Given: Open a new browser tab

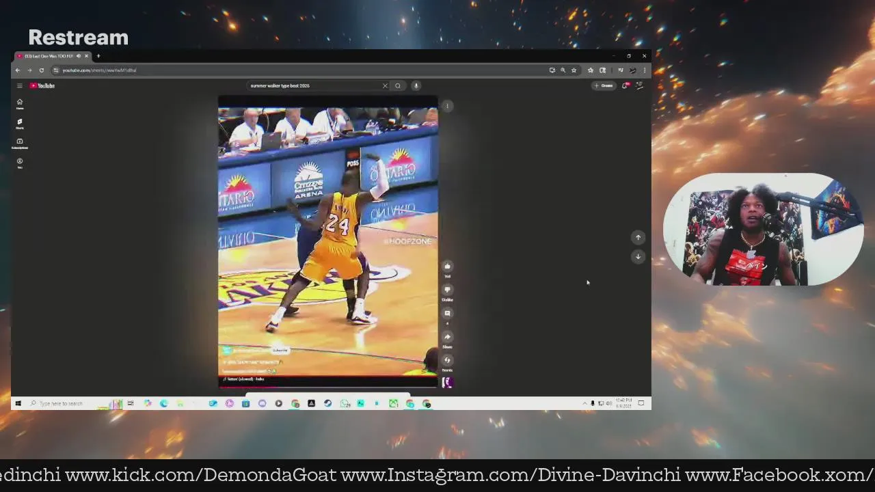Looking at the screenshot, I should pos(98,56).
